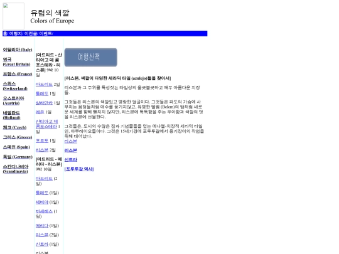This screenshot has width=339, height=254.
Task: Open 마드리드 2일 itinerary link
Action: point(44,84)
